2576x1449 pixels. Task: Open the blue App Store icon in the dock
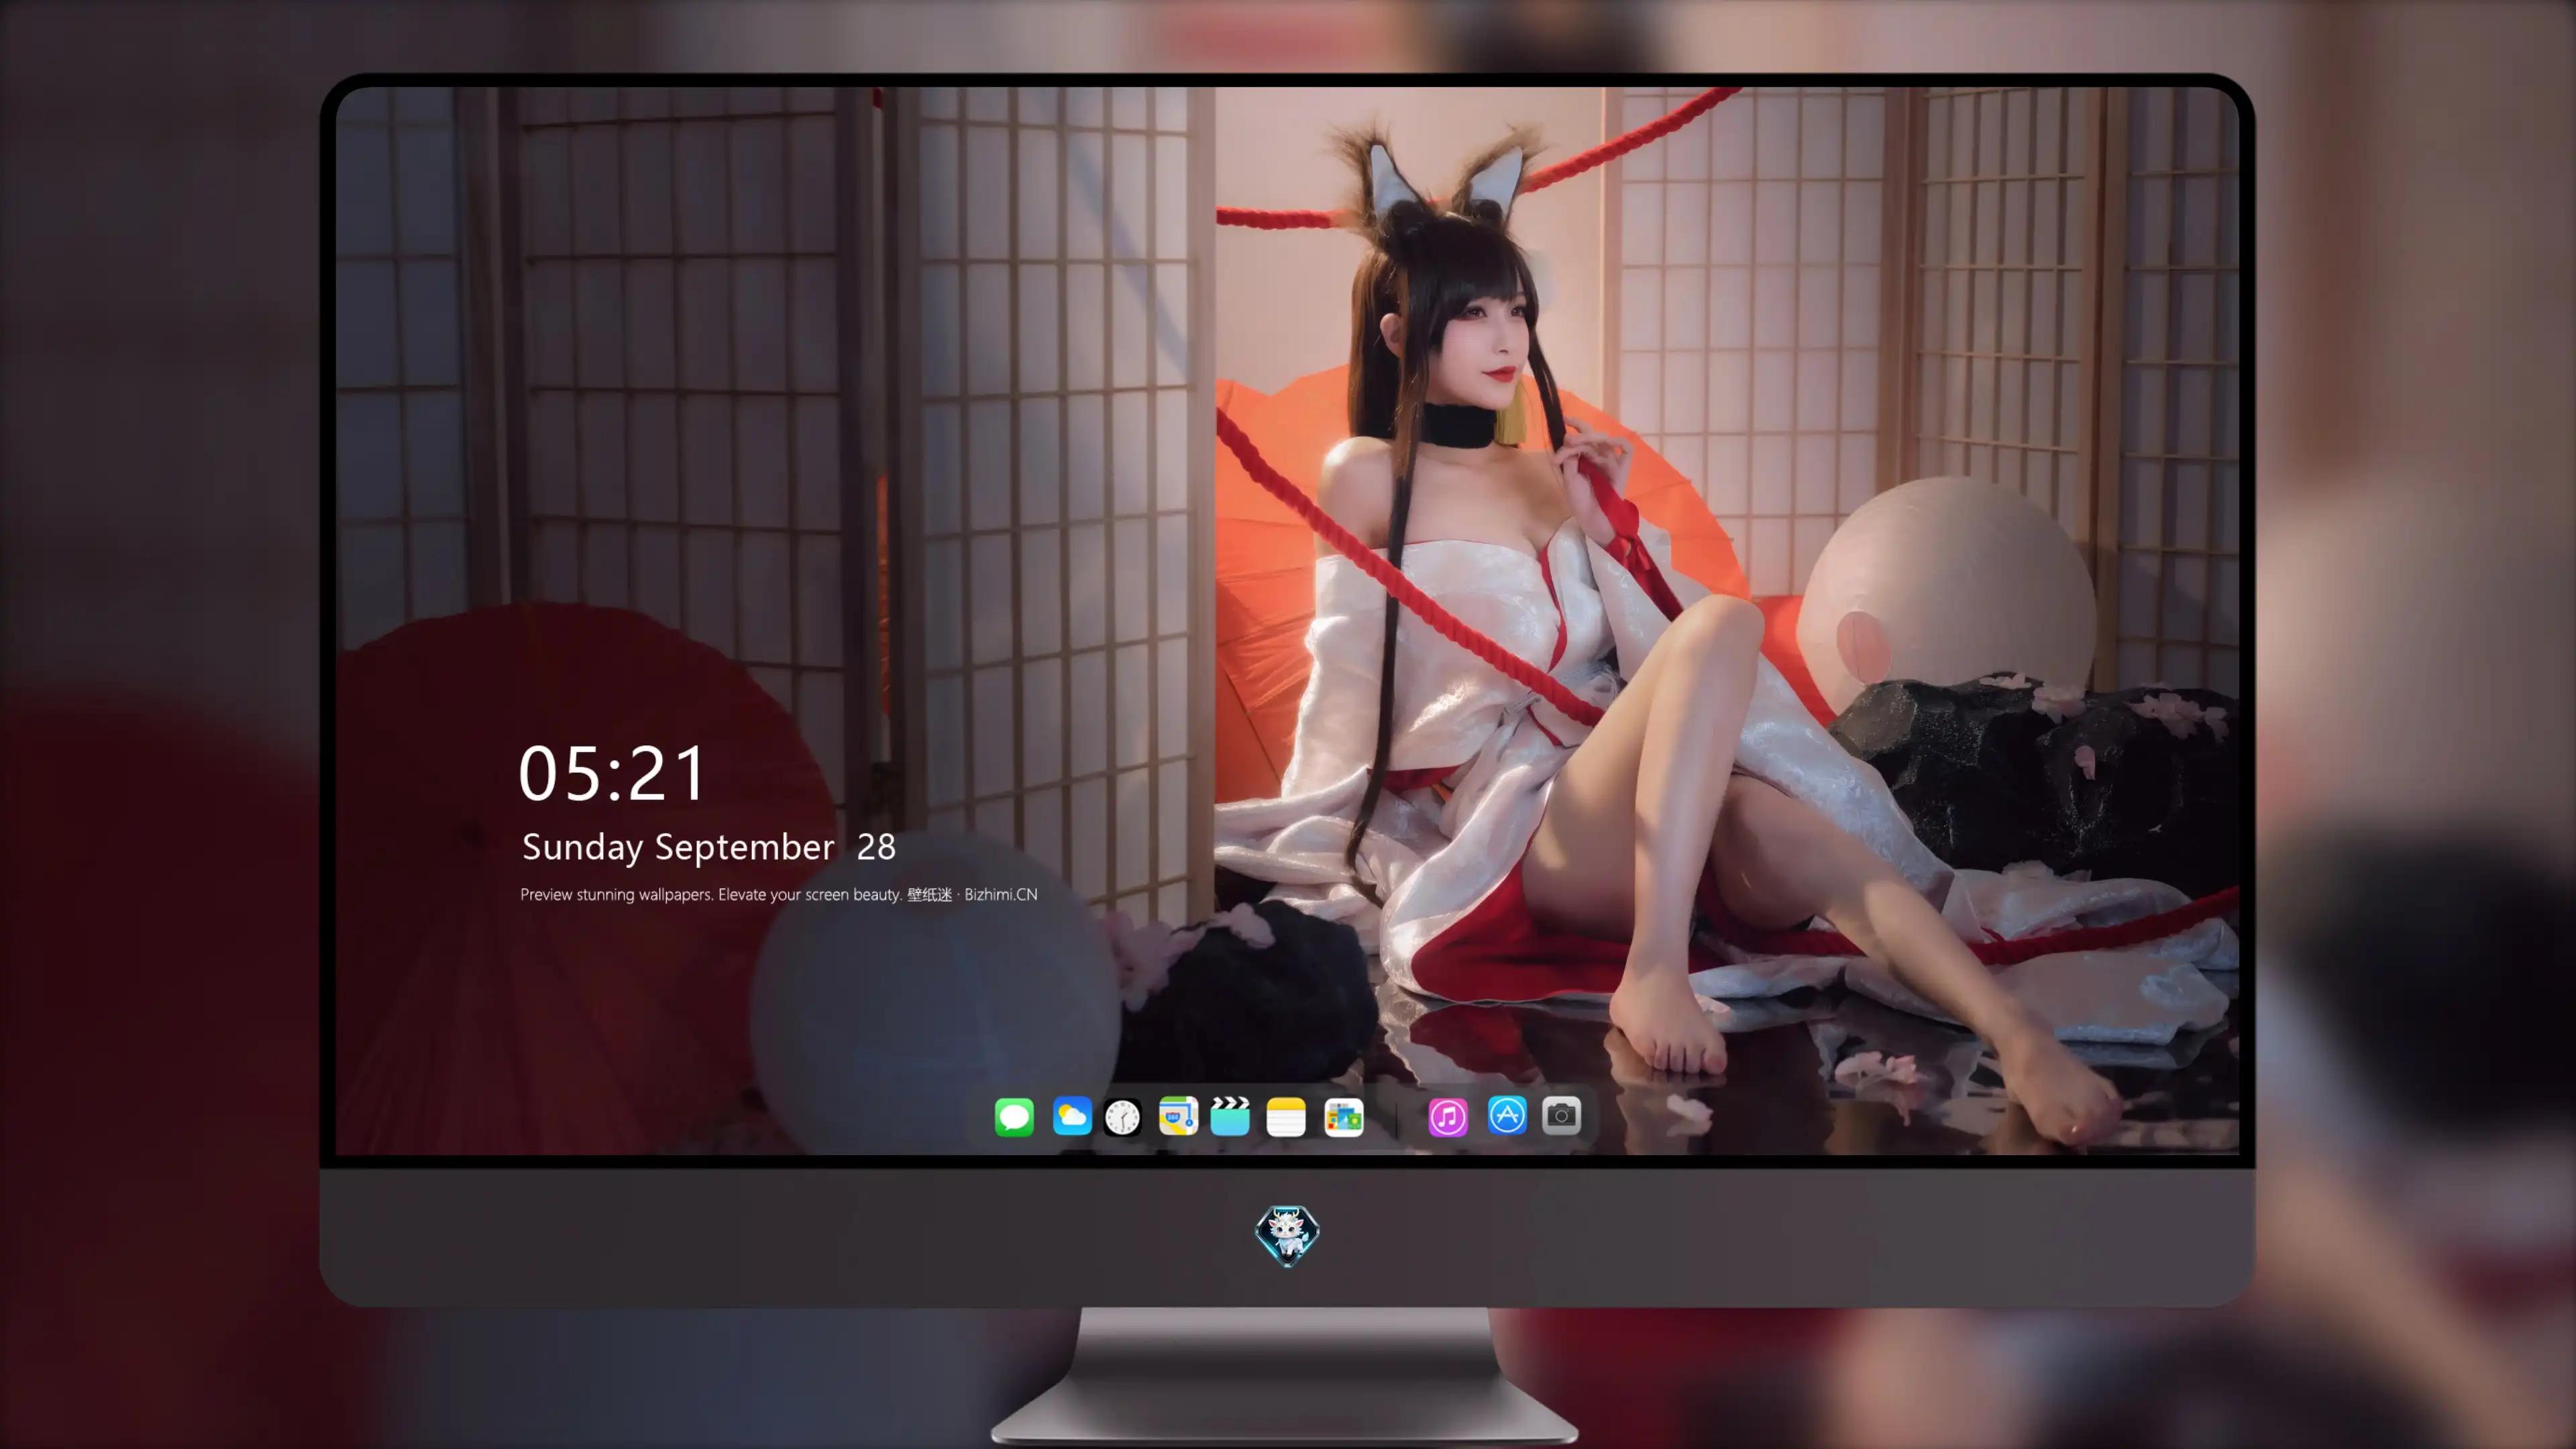click(1507, 1116)
